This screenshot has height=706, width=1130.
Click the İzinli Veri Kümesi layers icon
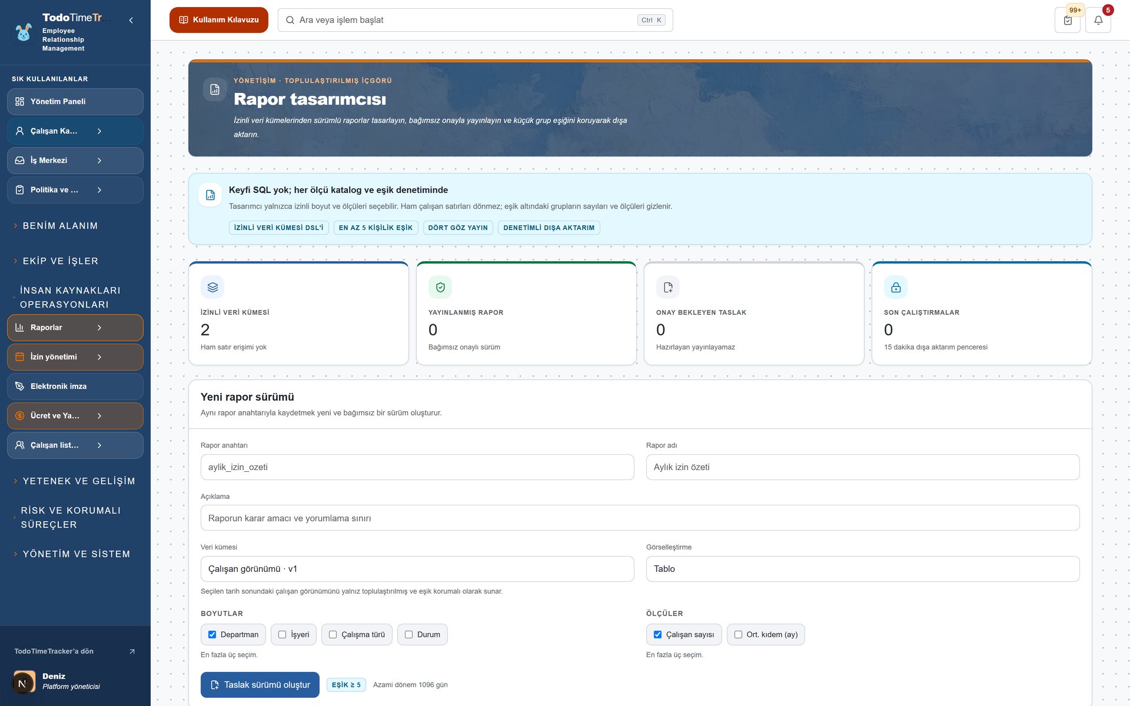coord(212,287)
